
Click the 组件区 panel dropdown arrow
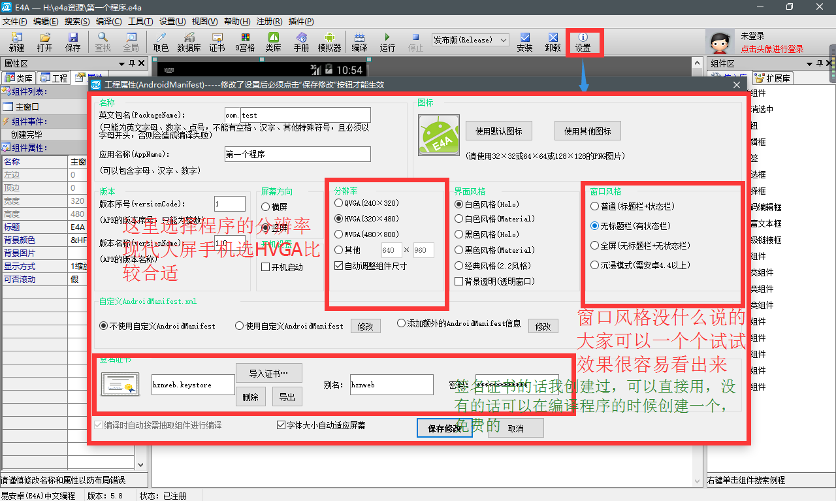tap(810, 63)
